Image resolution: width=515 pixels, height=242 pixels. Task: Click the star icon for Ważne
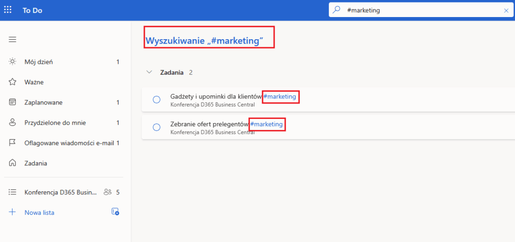(x=13, y=82)
